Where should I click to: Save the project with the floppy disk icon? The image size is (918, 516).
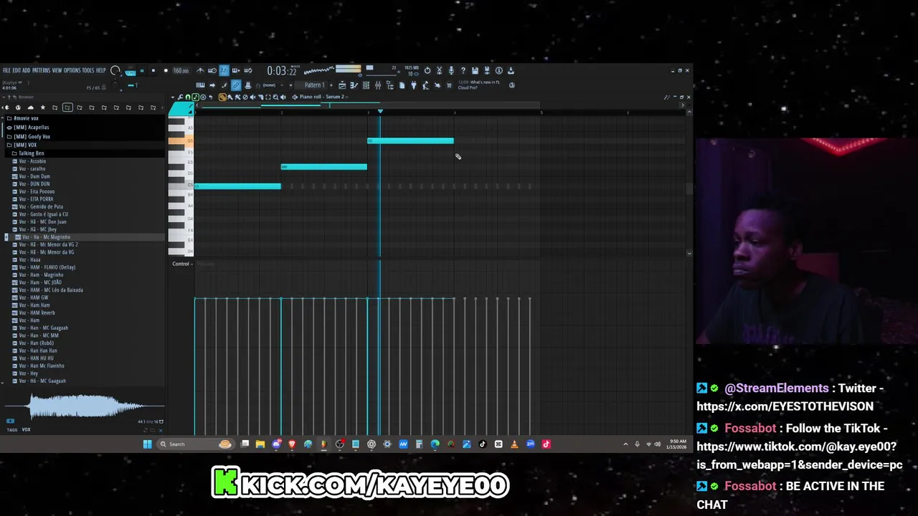click(475, 70)
